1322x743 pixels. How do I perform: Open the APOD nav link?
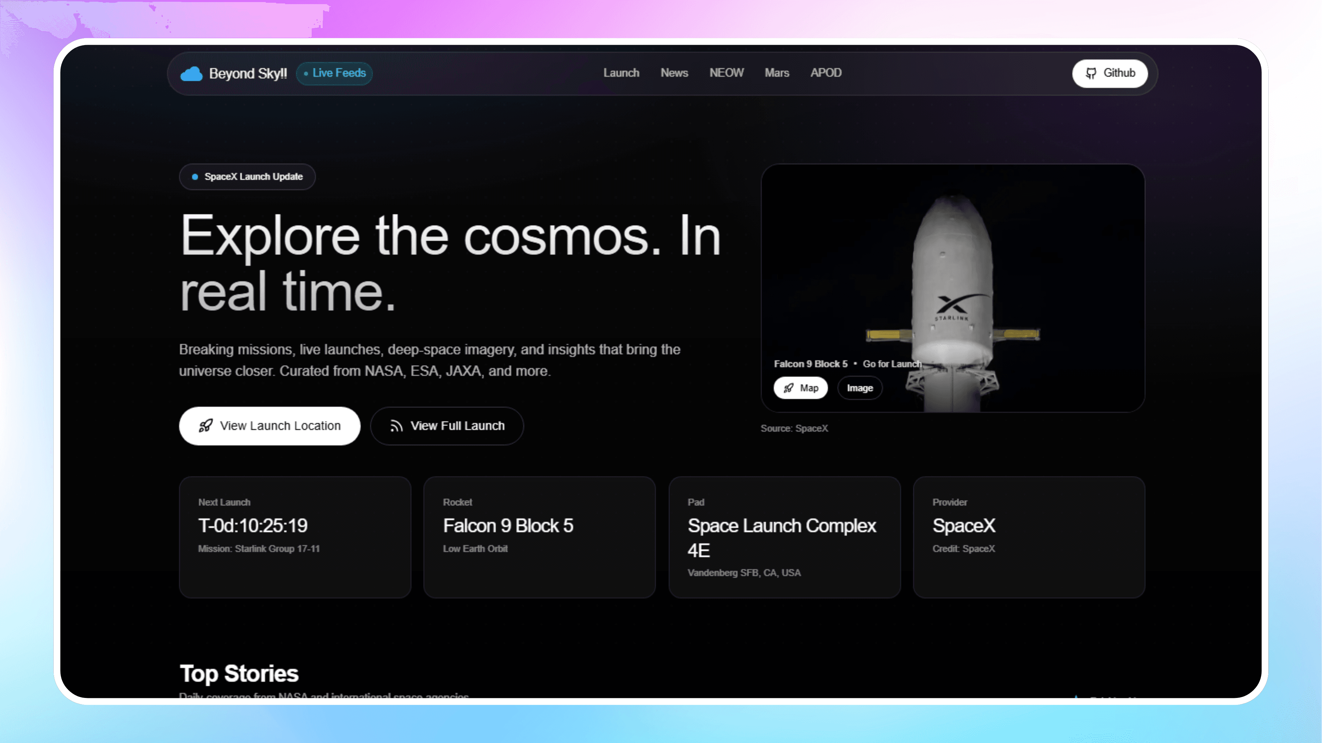click(826, 73)
